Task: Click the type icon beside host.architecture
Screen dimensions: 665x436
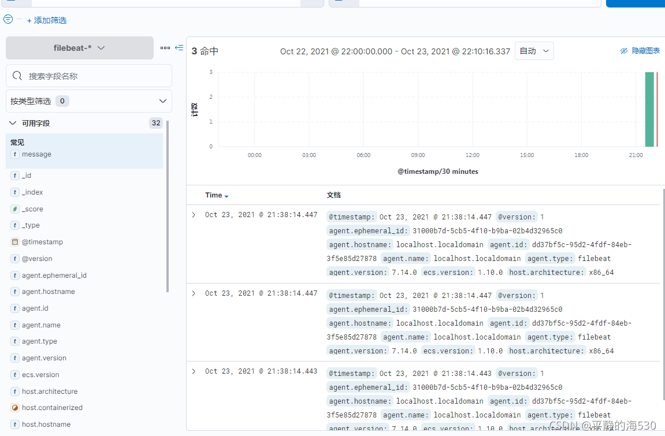Action: coord(15,392)
